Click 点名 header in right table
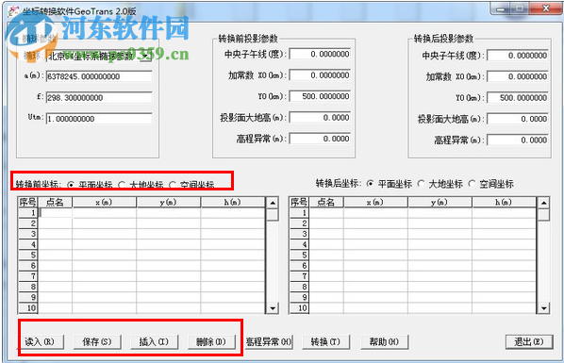 tap(326, 202)
